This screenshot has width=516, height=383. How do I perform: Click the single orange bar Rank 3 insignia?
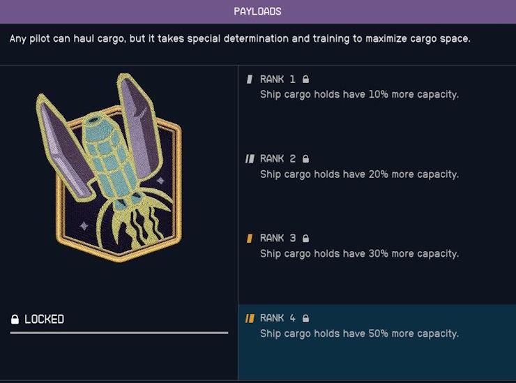pos(250,239)
